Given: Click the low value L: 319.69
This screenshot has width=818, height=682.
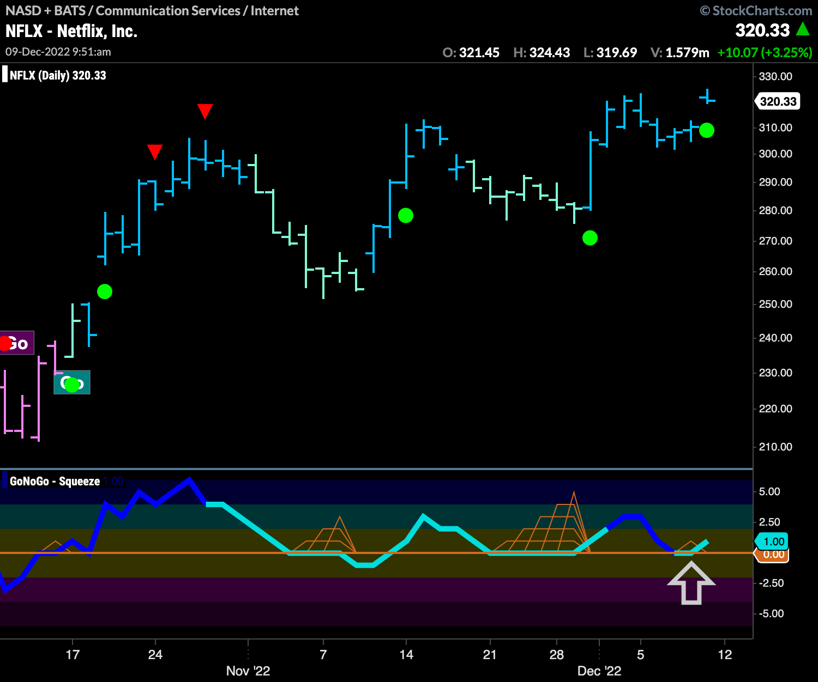Looking at the screenshot, I should point(610,53).
